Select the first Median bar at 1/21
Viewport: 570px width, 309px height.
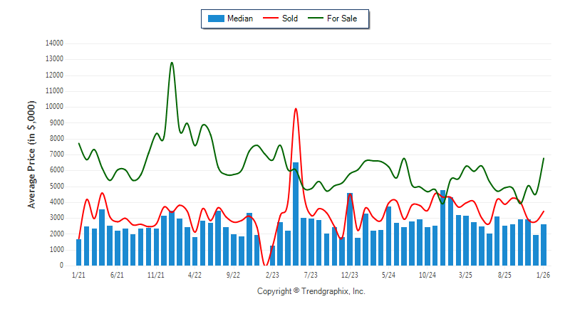pos(78,252)
